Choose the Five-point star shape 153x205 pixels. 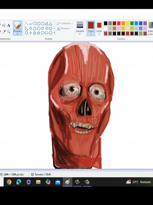pyautogui.click(x=35, y=33)
